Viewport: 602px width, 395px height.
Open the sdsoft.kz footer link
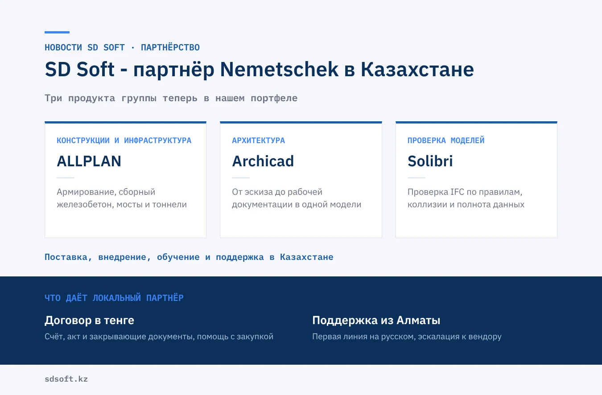point(66,379)
